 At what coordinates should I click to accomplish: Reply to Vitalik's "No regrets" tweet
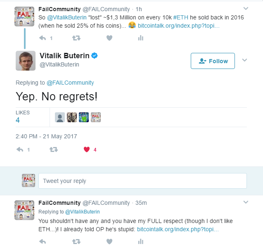tap(20, 149)
